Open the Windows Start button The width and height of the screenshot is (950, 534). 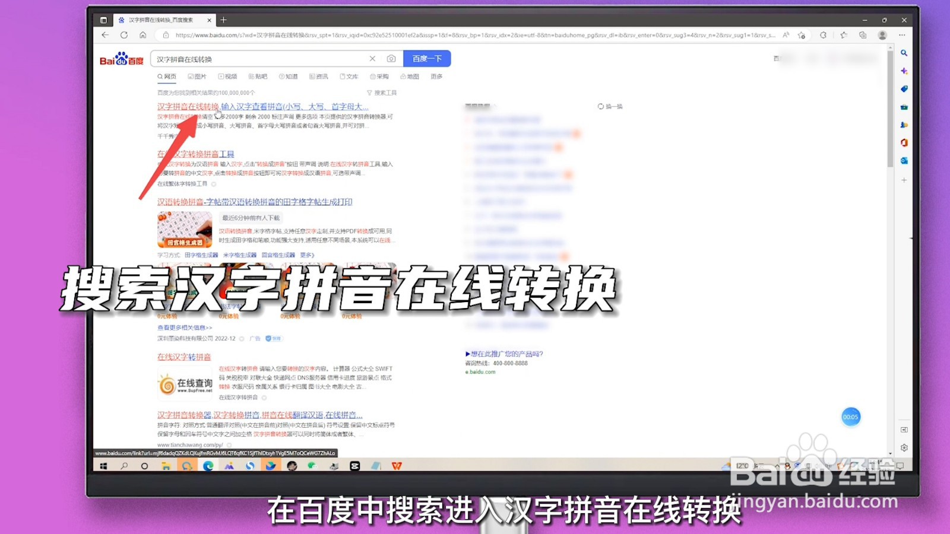pos(103,466)
